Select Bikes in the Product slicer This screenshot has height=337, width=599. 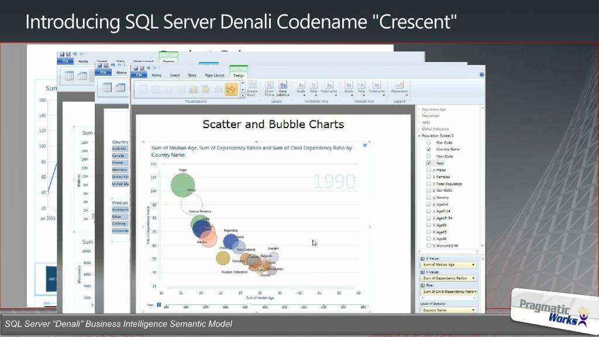(x=120, y=216)
